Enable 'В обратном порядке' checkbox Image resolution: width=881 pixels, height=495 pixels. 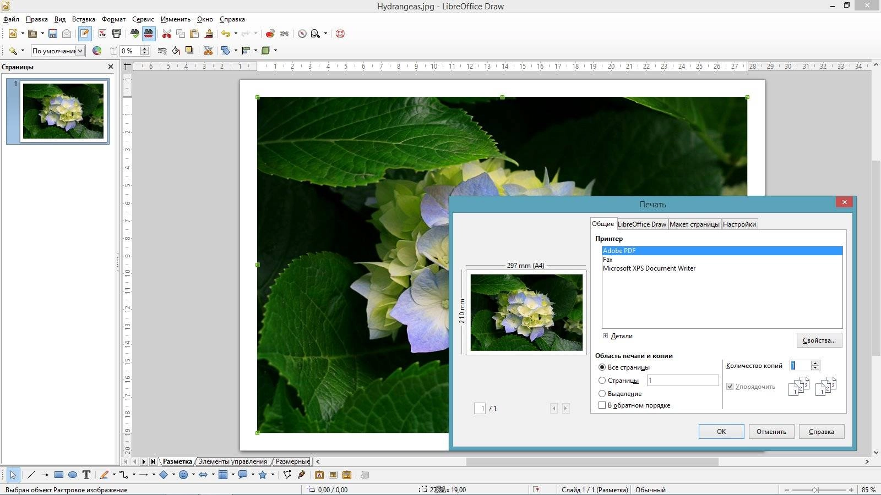[x=602, y=405]
